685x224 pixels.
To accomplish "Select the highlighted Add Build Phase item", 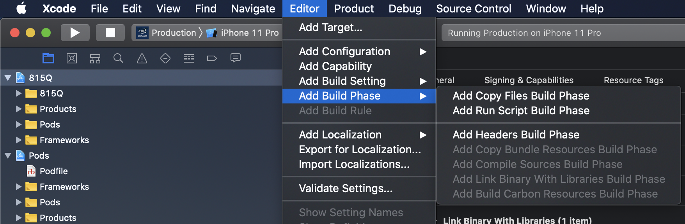I will [x=359, y=96].
